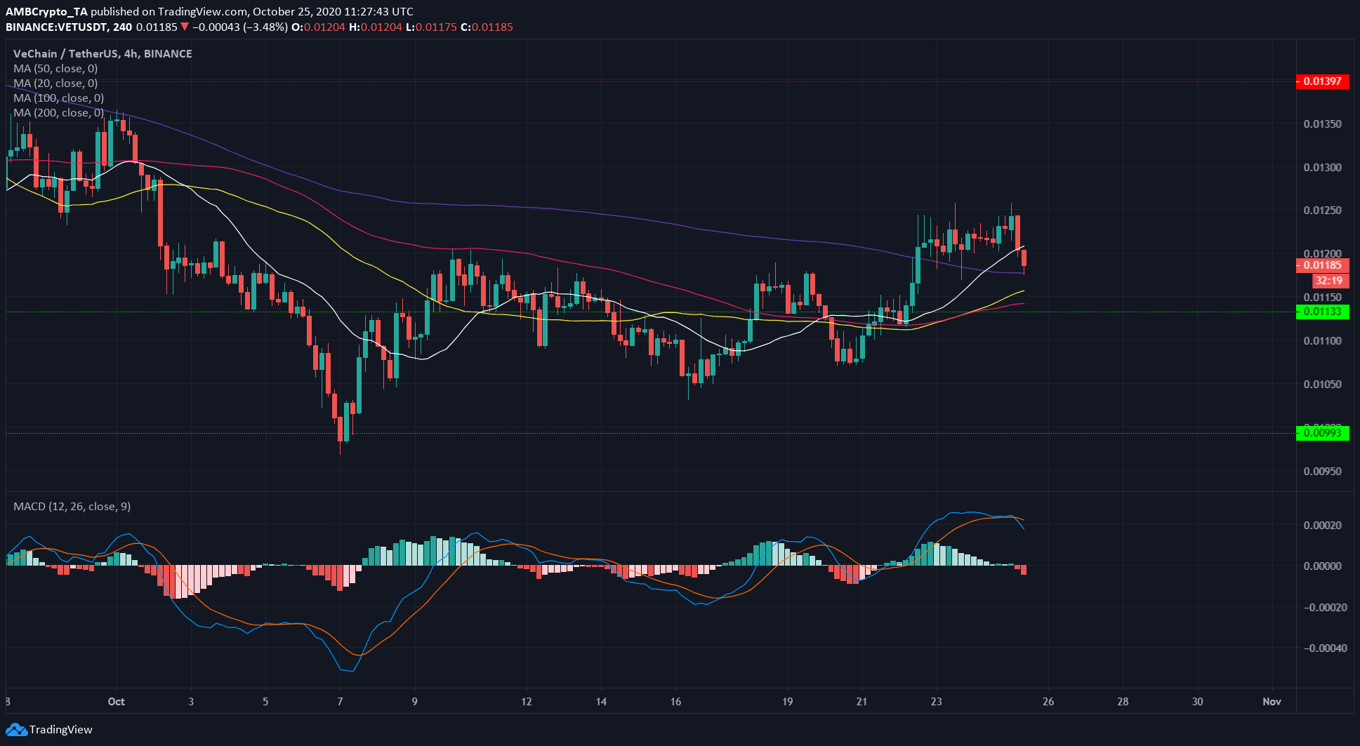Click the 0.00950 price axis label
The height and width of the screenshot is (746, 1360).
click(1323, 472)
